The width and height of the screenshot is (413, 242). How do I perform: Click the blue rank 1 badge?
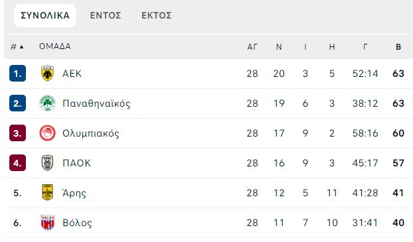coord(17,74)
